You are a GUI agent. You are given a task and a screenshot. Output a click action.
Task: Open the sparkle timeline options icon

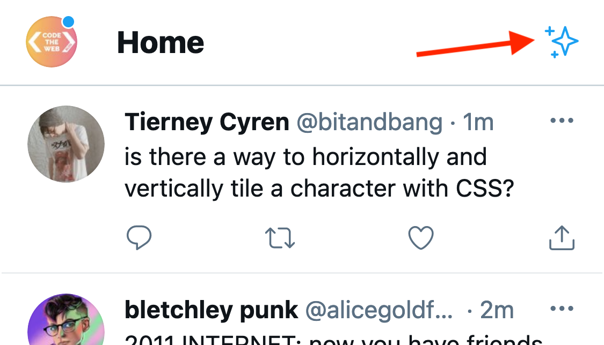562,42
